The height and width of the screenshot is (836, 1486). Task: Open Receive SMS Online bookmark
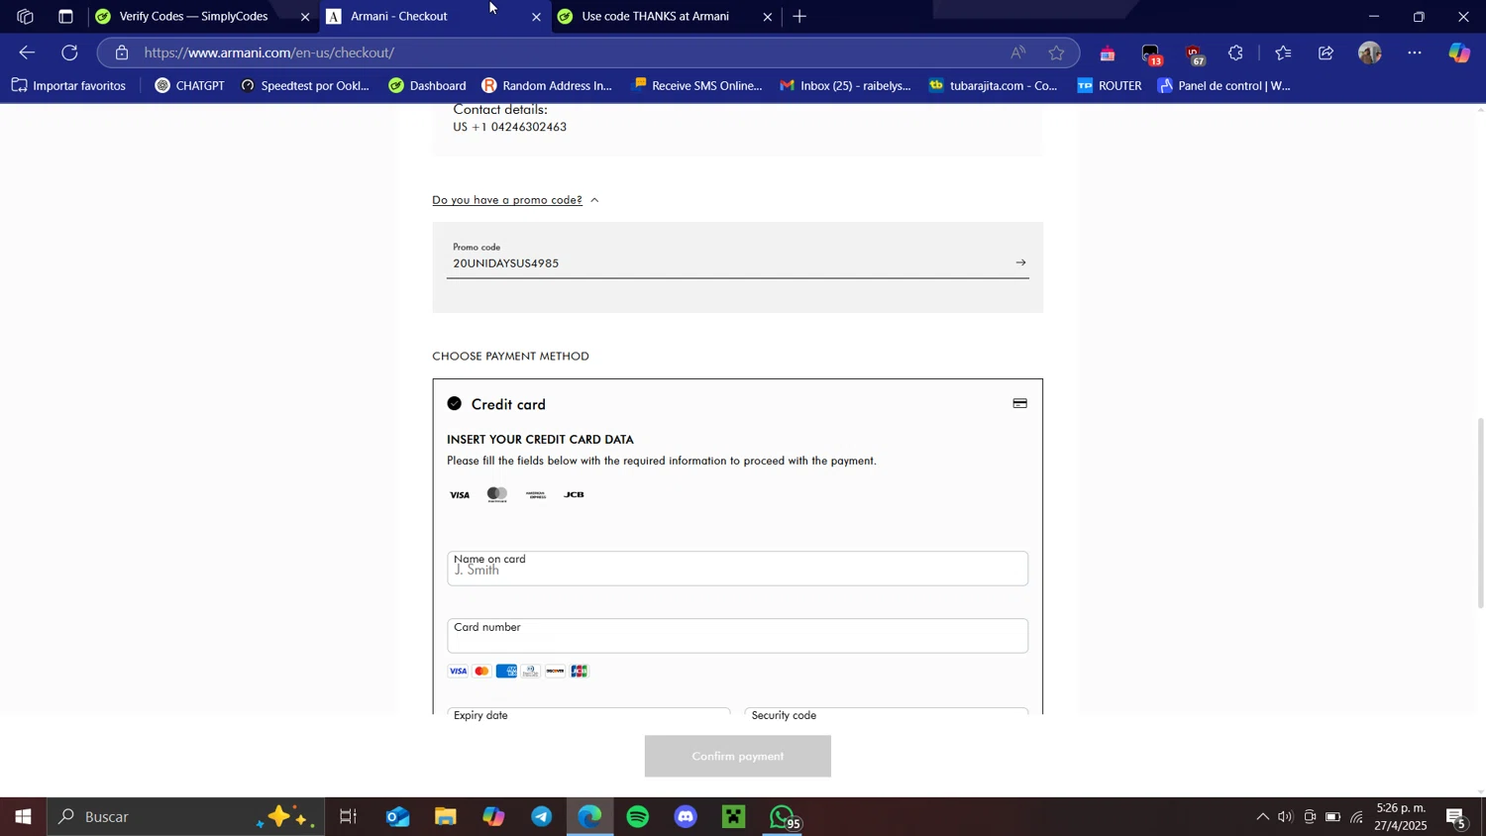[x=697, y=86]
